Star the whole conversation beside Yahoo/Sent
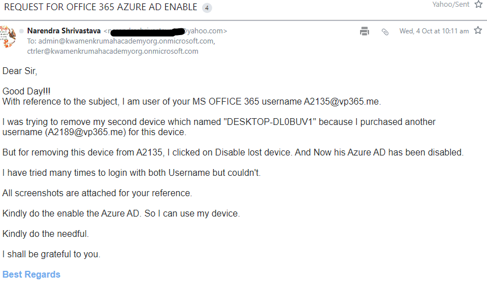Image resolution: width=487 pixels, height=281 pixels. (479, 5)
